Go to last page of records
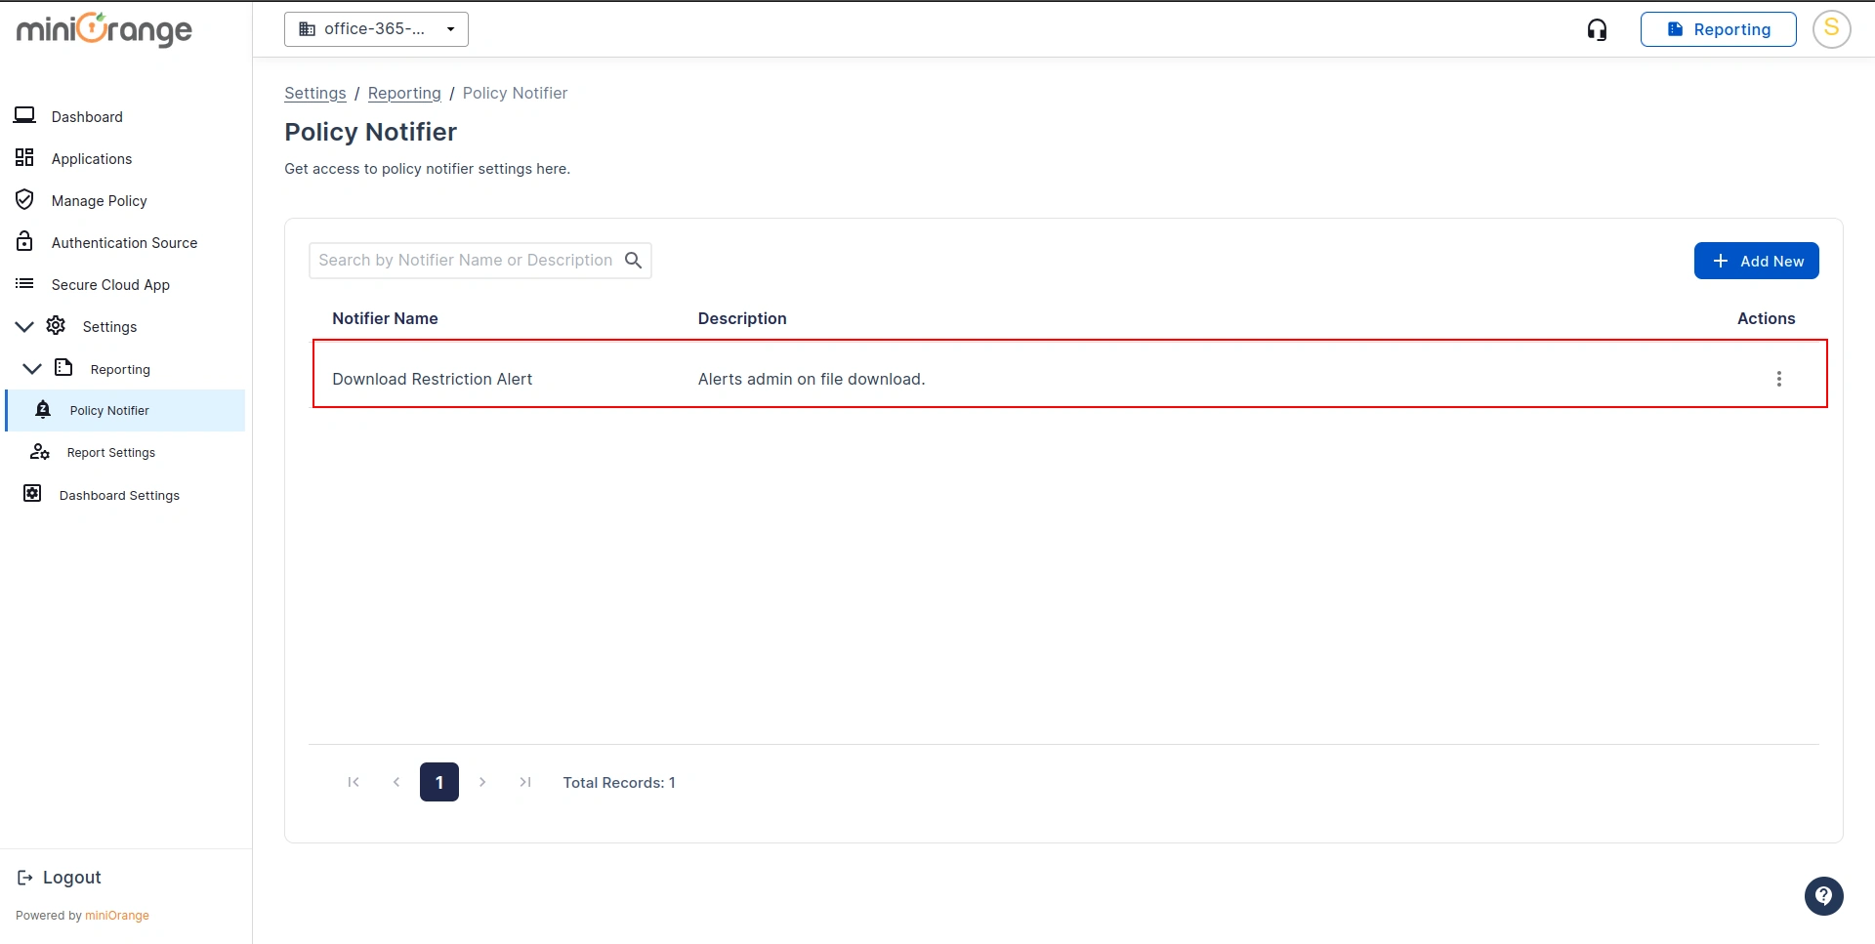 (525, 782)
